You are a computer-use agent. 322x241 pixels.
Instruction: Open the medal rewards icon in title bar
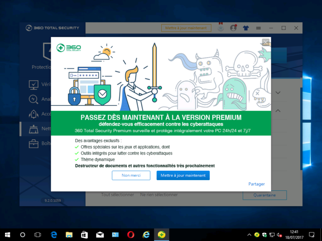tap(220, 27)
